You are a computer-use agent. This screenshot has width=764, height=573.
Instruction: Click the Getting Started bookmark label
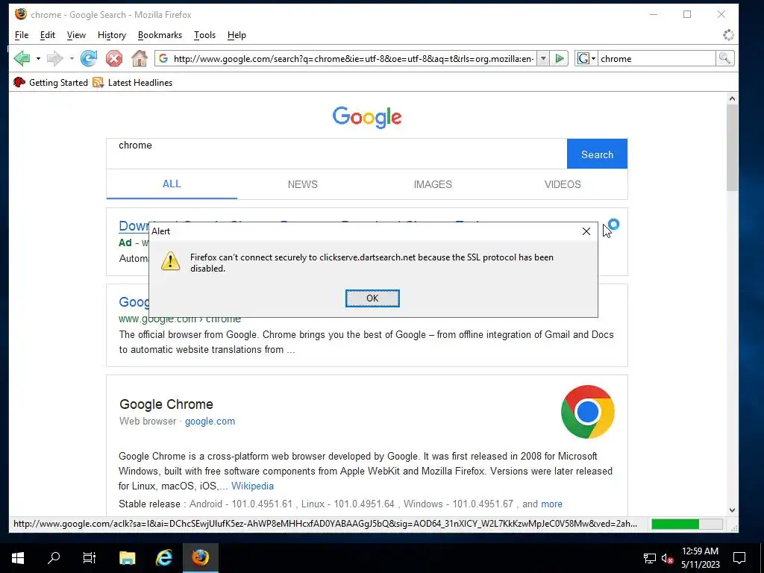click(58, 83)
